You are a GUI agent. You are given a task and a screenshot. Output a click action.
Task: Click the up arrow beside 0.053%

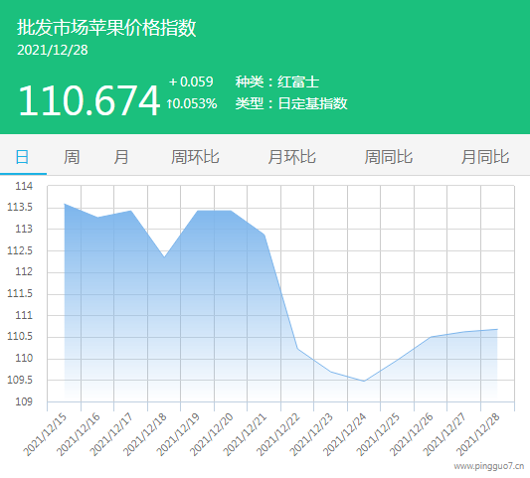(x=169, y=103)
